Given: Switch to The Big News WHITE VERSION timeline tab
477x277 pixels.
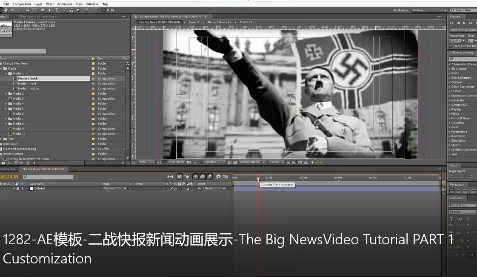Looking at the screenshot, I should pyautogui.click(x=43, y=169).
